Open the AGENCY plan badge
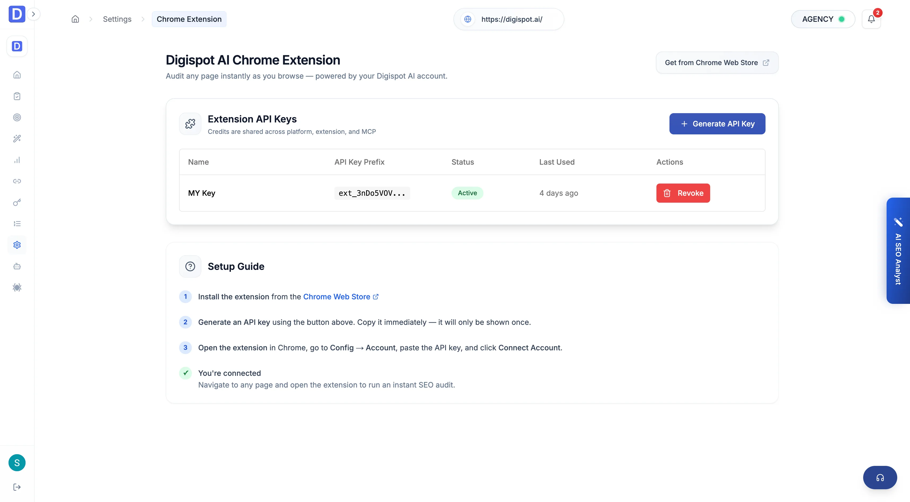The width and height of the screenshot is (910, 502). [823, 19]
